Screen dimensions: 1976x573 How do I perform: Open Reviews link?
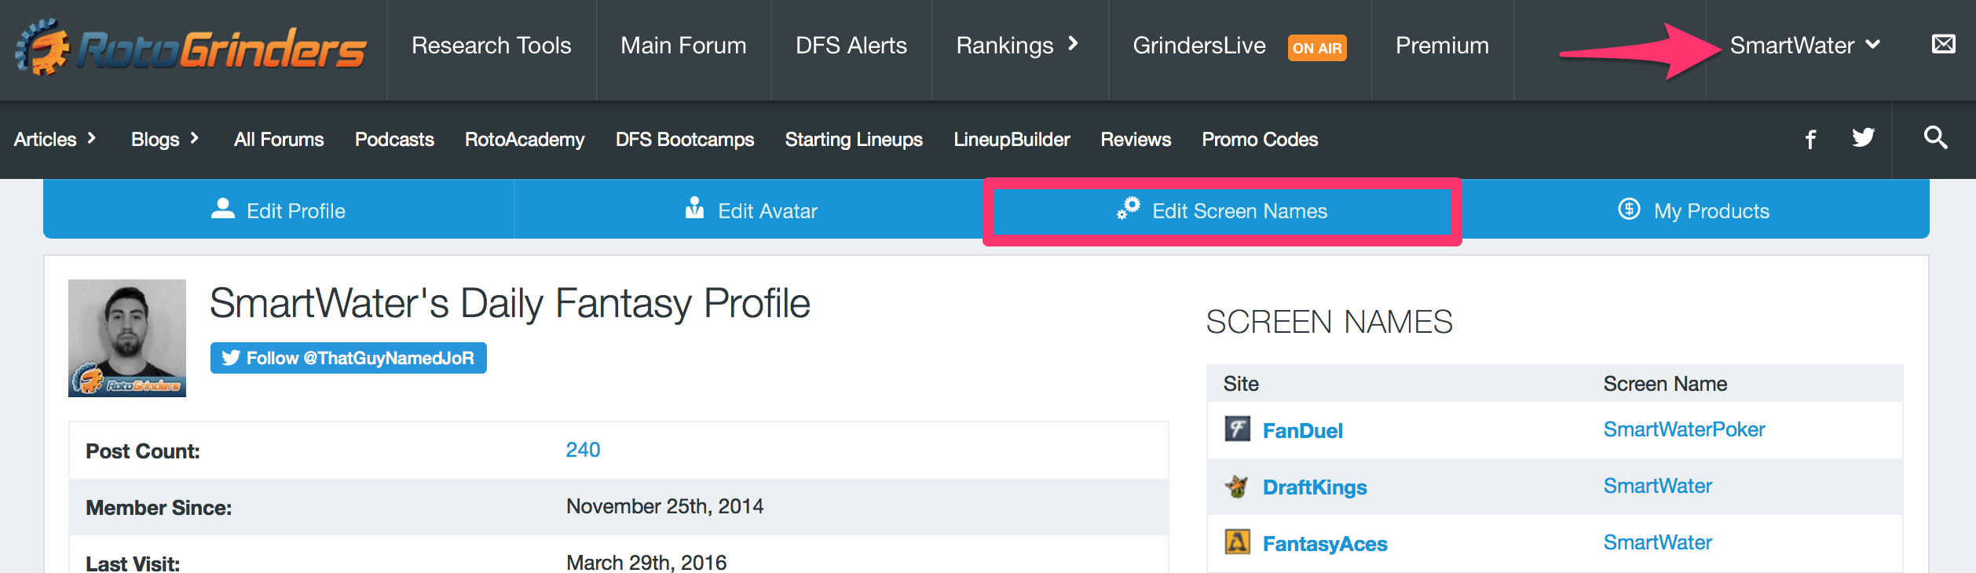click(1136, 140)
